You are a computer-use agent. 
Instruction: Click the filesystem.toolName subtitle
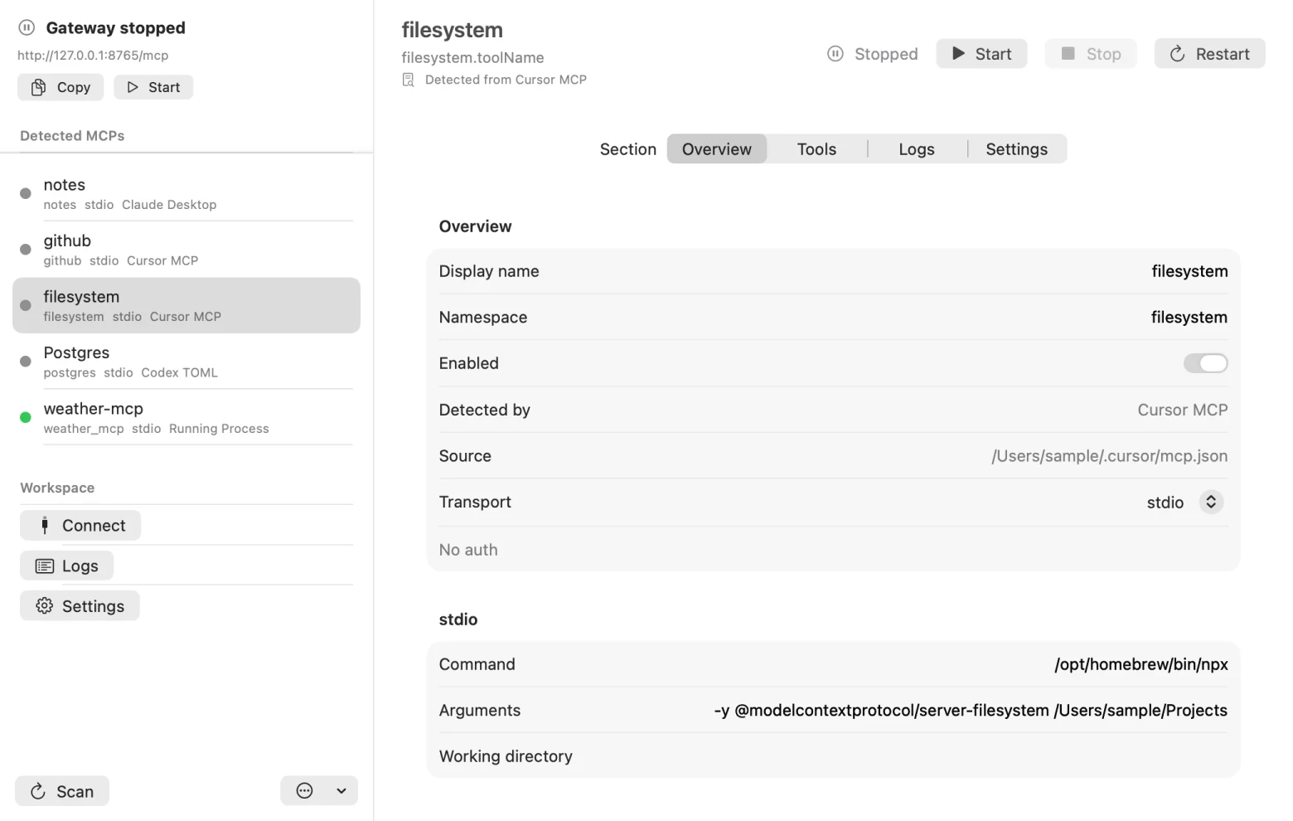pos(472,57)
